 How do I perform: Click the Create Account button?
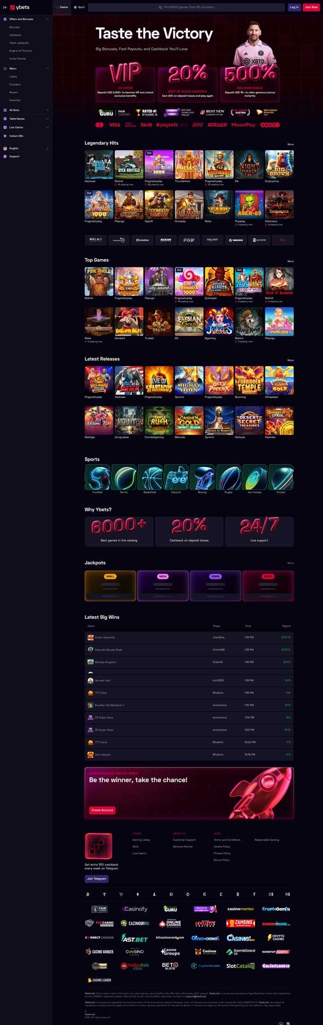click(102, 810)
